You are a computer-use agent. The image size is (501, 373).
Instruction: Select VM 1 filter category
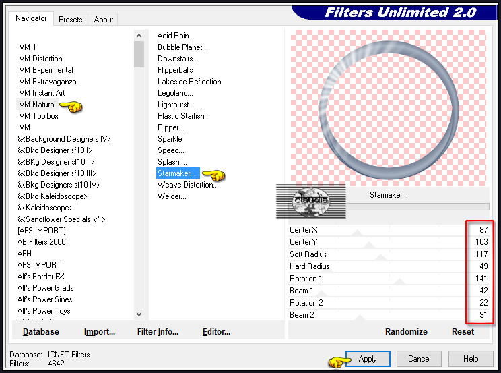coord(28,47)
